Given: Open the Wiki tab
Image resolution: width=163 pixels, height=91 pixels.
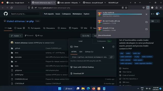Looking at the screenshot, I should pos(84,28).
